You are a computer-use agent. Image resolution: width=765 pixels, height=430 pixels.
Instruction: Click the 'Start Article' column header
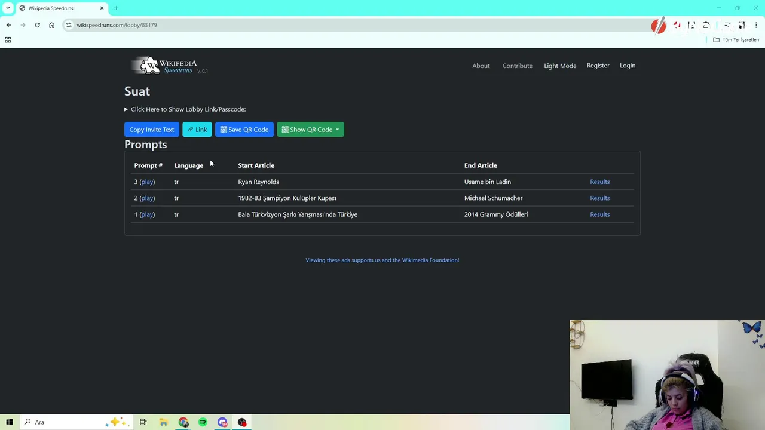tap(256, 165)
